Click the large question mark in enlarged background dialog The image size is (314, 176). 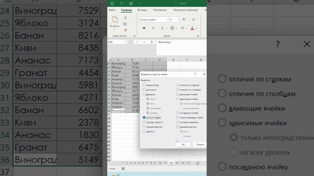click(278, 44)
